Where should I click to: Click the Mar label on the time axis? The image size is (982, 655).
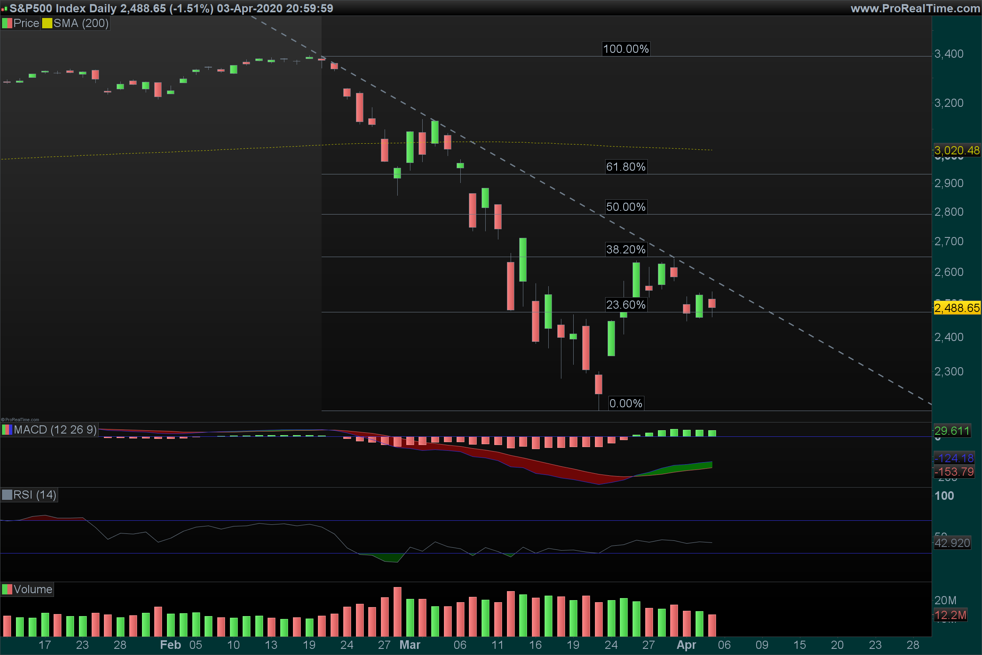(410, 645)
